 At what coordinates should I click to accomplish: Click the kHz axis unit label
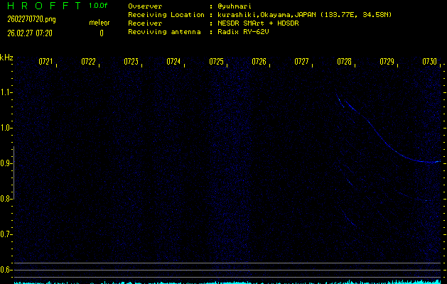coord(6,58)
